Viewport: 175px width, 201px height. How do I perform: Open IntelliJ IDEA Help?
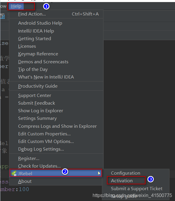tap(56, 31)
